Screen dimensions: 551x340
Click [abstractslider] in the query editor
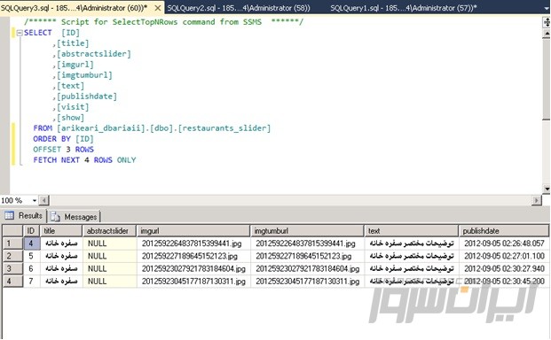tap(94, 54)
